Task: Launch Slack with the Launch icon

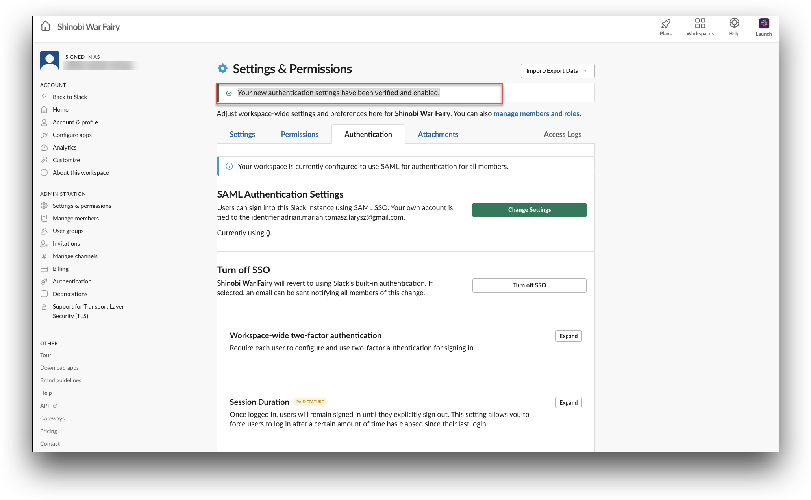Action: 763,24
